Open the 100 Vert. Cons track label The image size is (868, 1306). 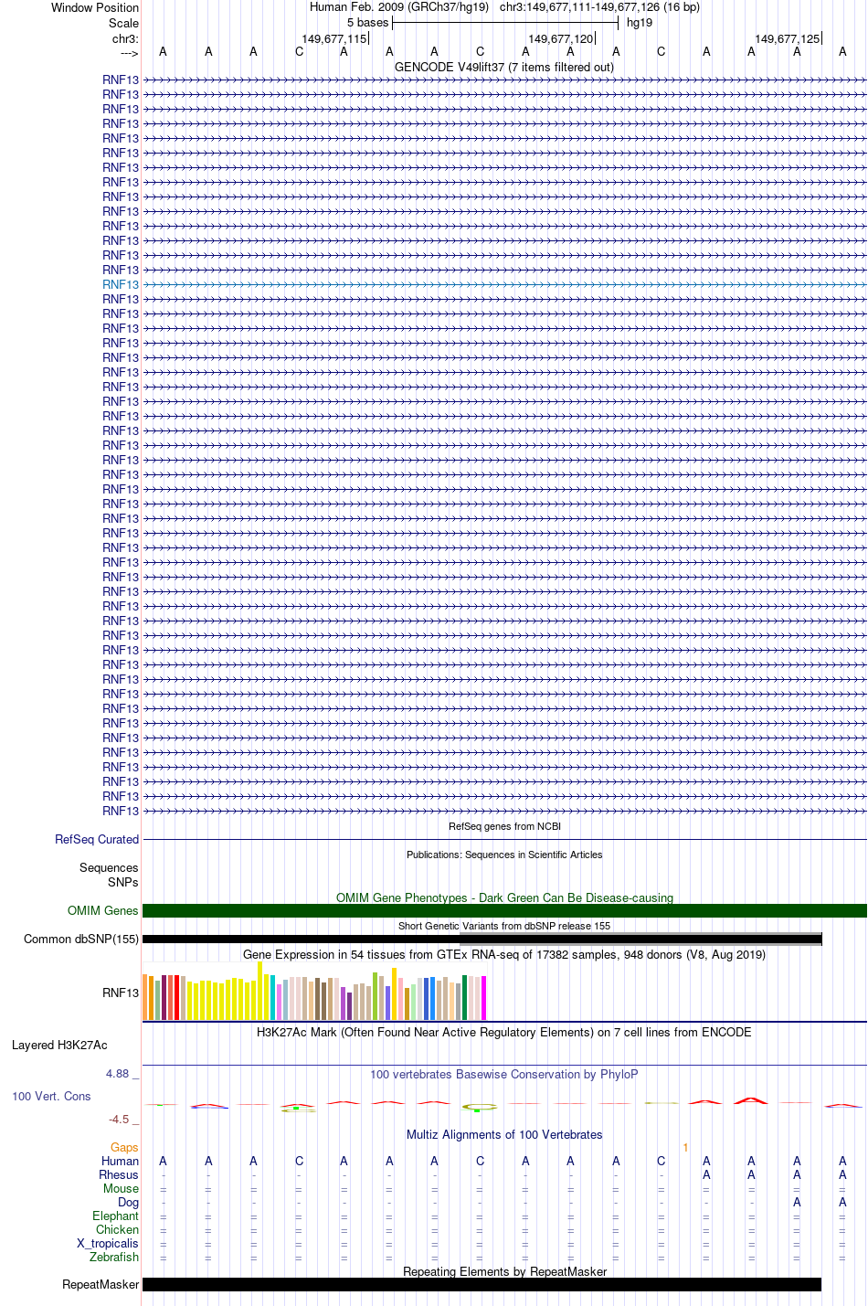(x=51, y=1096)
